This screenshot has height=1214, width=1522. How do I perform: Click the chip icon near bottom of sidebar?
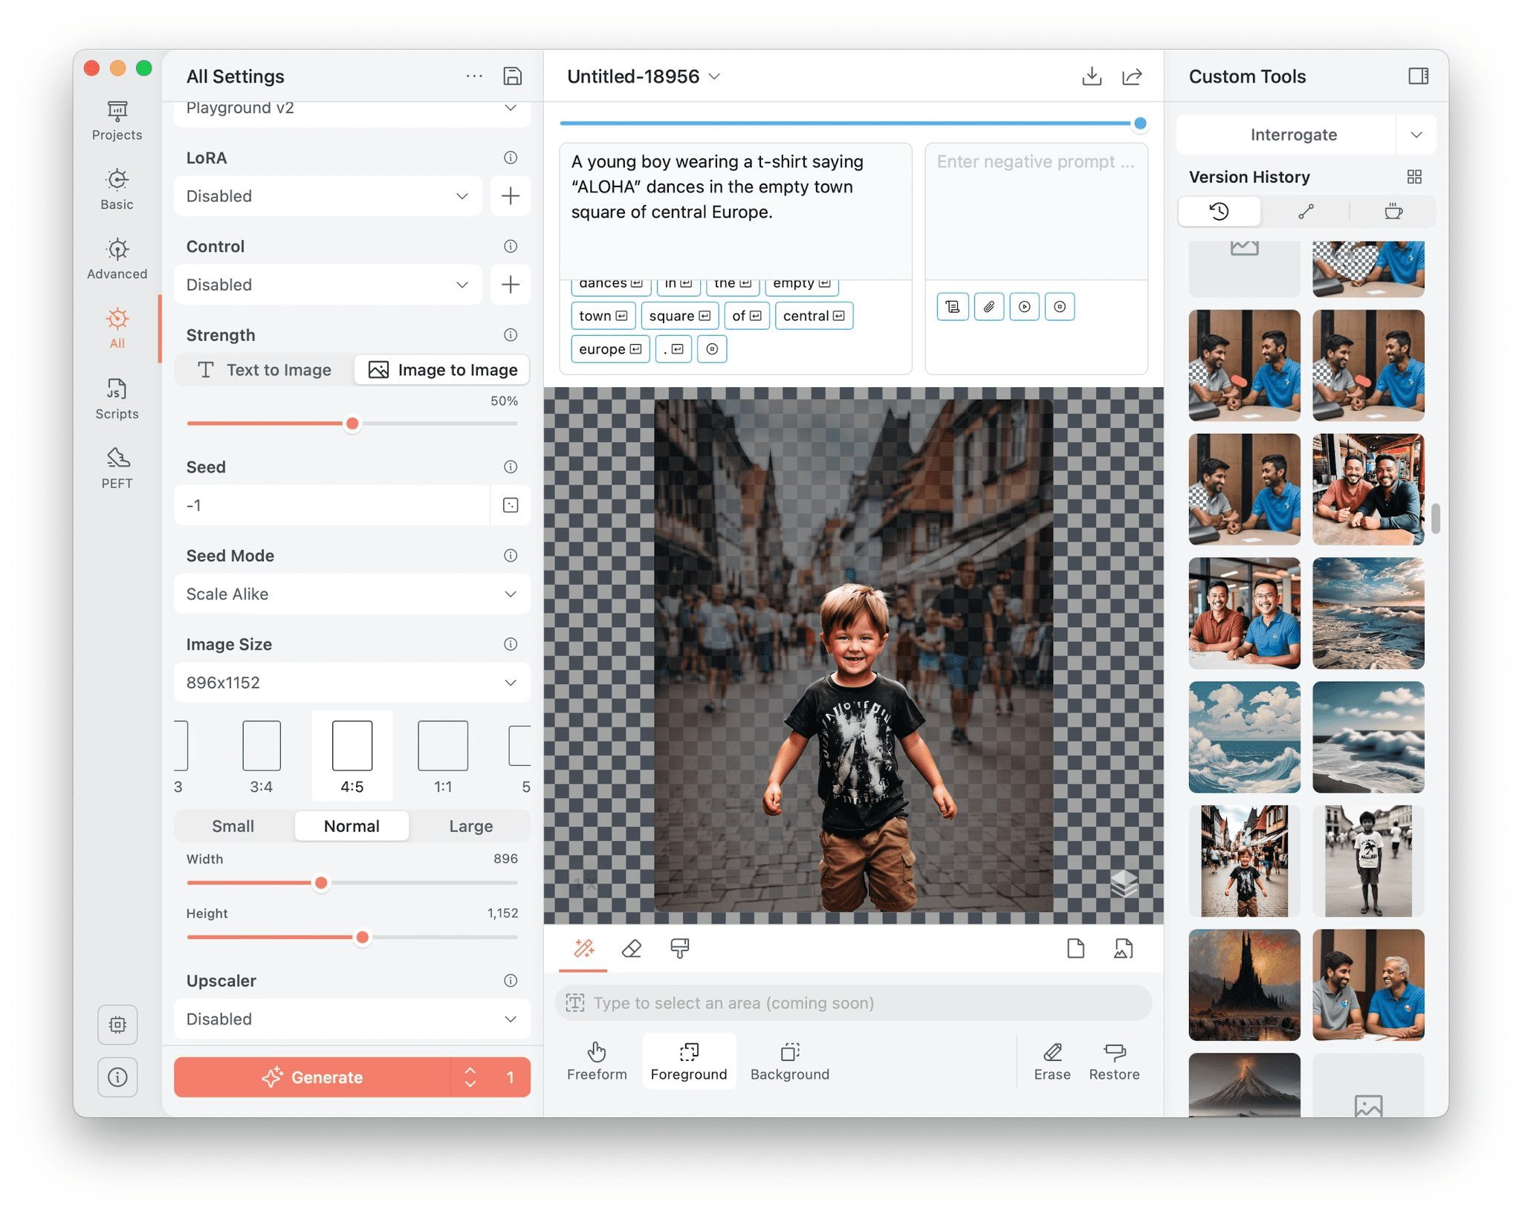117,1025
